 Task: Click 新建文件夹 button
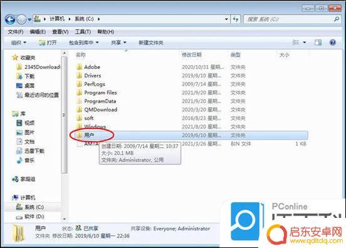150,43
